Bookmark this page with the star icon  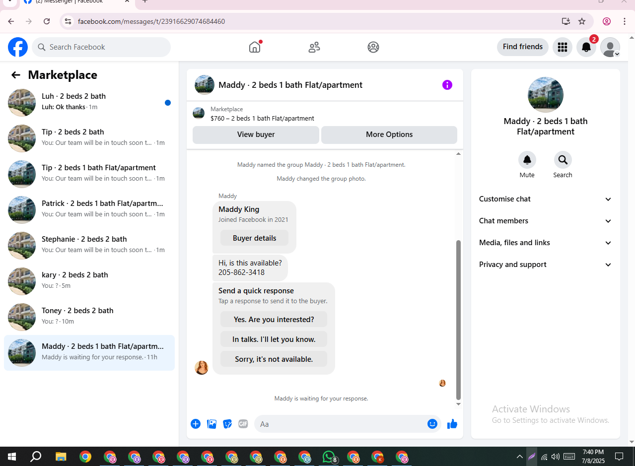coord(582,21)
